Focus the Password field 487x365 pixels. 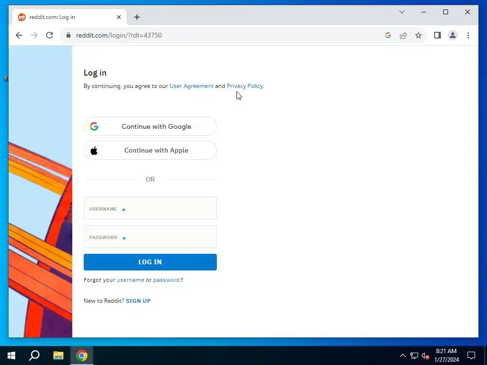tap(150, 237)
